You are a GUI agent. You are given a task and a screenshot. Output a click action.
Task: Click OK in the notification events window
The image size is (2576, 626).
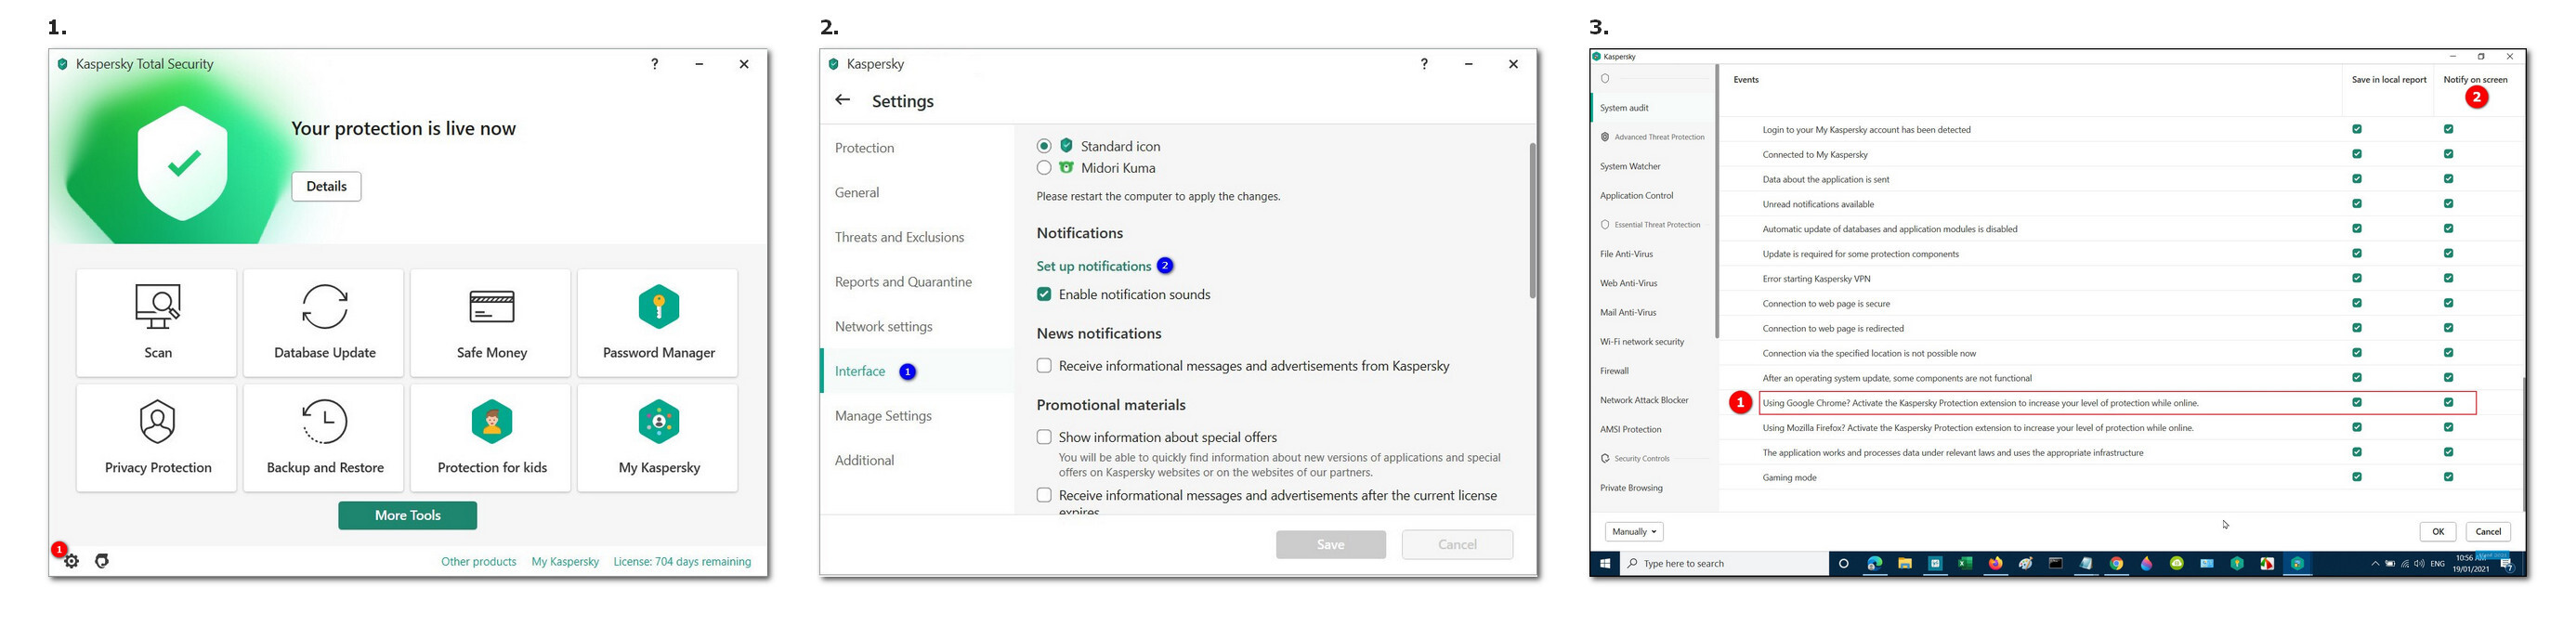2438,532
